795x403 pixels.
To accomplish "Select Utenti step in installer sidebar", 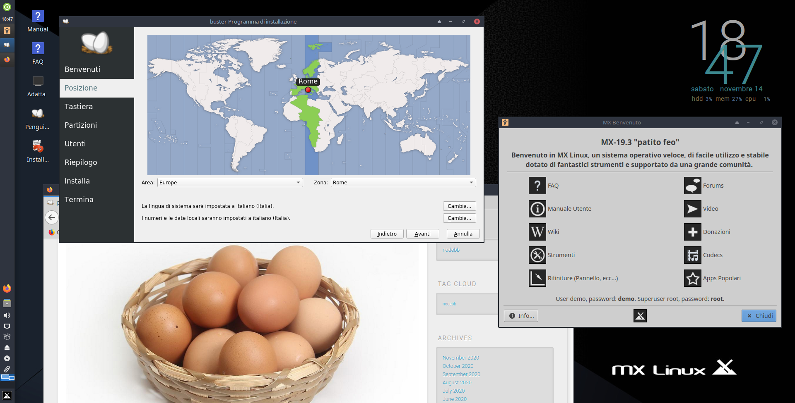I will tap(97, 144).
